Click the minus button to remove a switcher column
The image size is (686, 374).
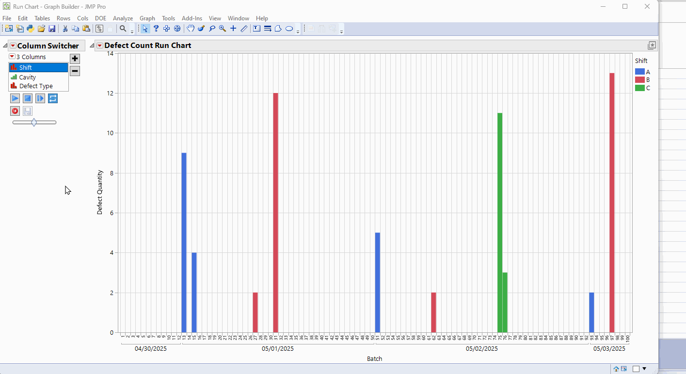click(x=74, y=71)
